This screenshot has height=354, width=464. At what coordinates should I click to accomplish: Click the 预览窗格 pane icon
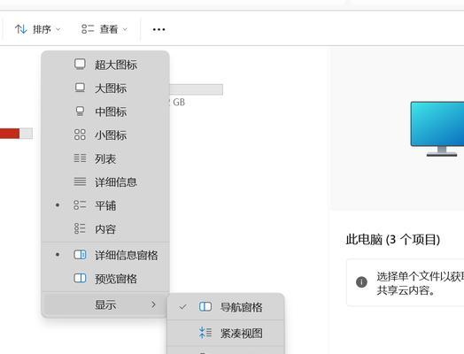pyautogui.click(x=80, y=278)
